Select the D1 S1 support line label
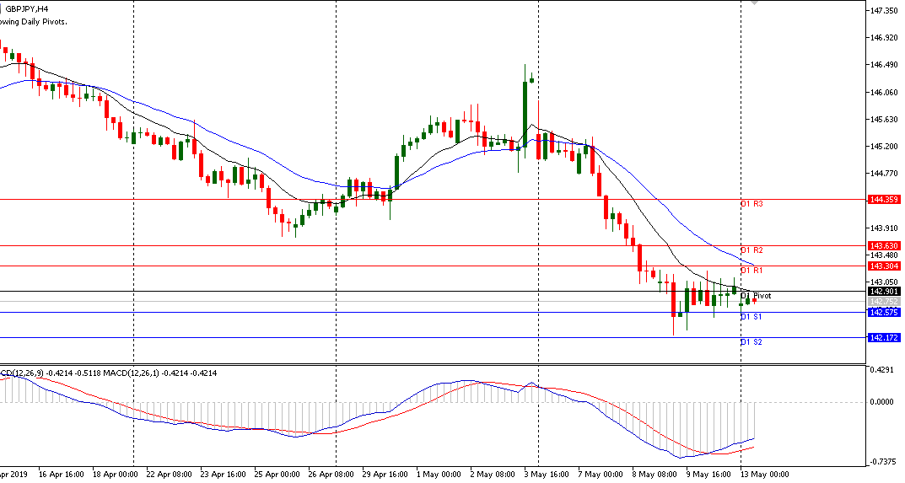This screenshot has height=483, width=905. coord(751,317)
